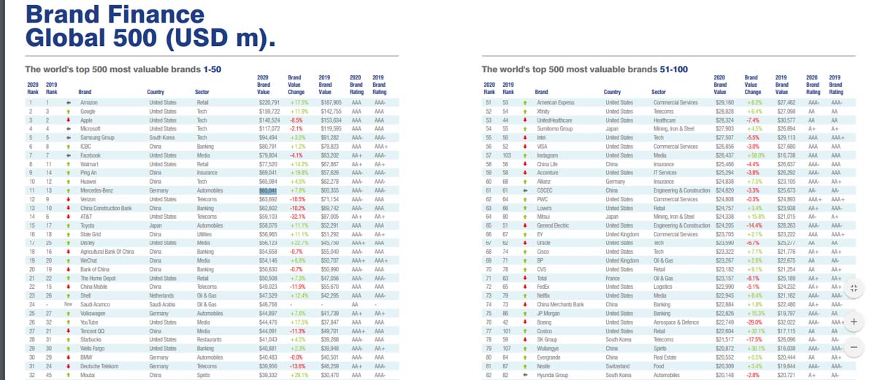Screen dimensions: 869x380
Task: Click the zoom in plus button
Action: [x=854, y=321]
